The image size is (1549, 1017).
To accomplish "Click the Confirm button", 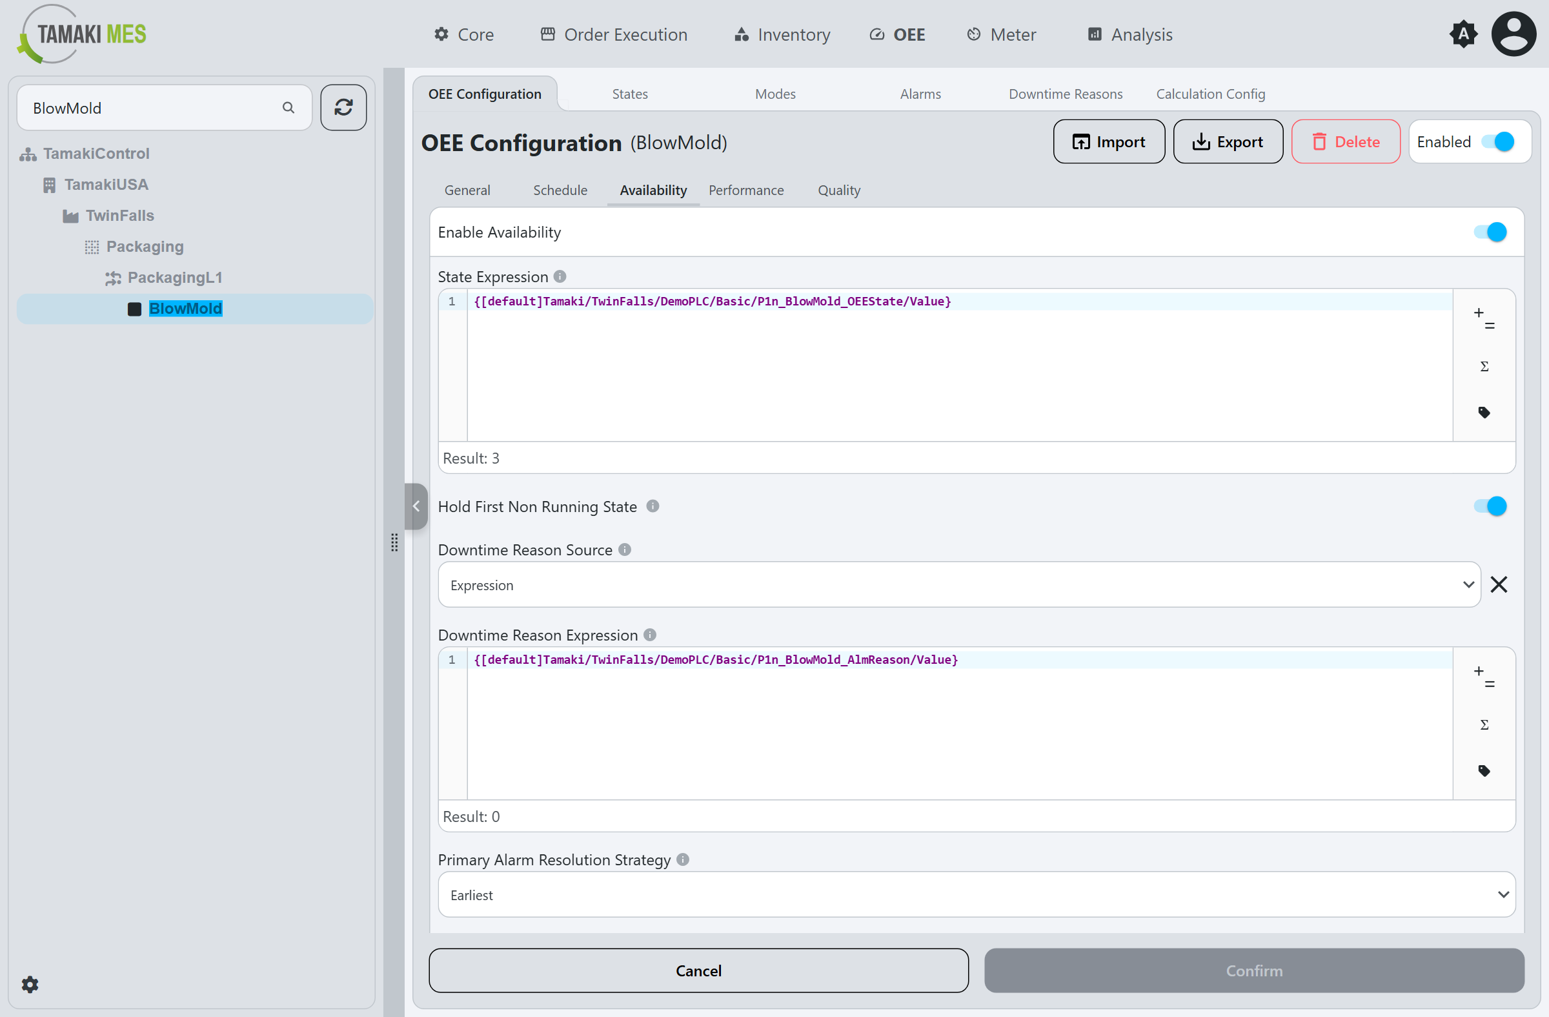I will click(x=1254, y=970).
